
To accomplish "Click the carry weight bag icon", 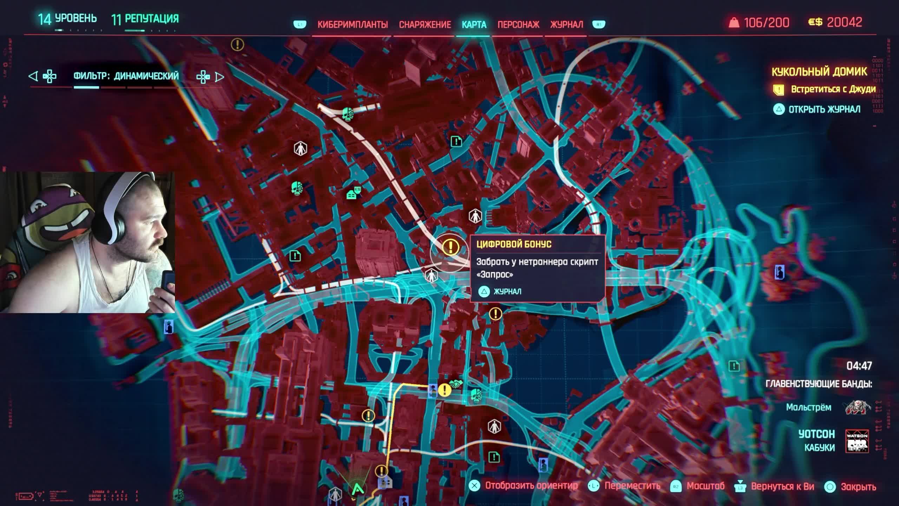I will coord(734,23).
